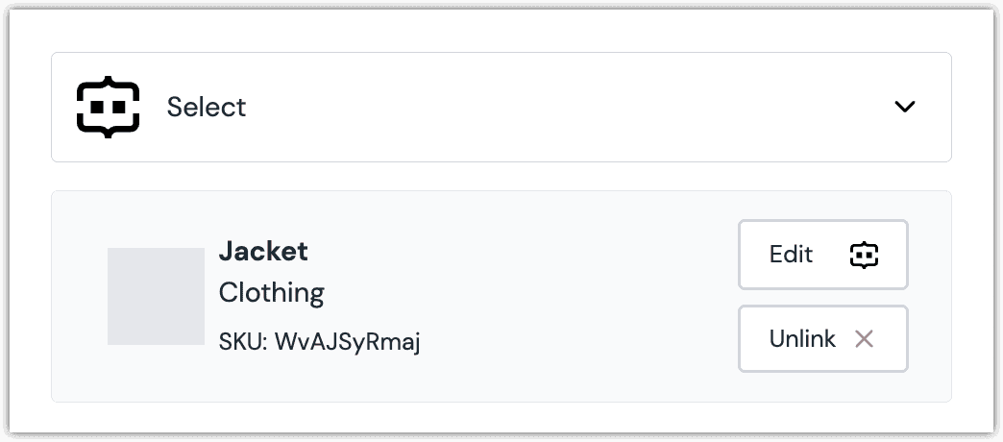Click the 'Edit' text label
The image size is (1003, 442).
pos(791,255)
